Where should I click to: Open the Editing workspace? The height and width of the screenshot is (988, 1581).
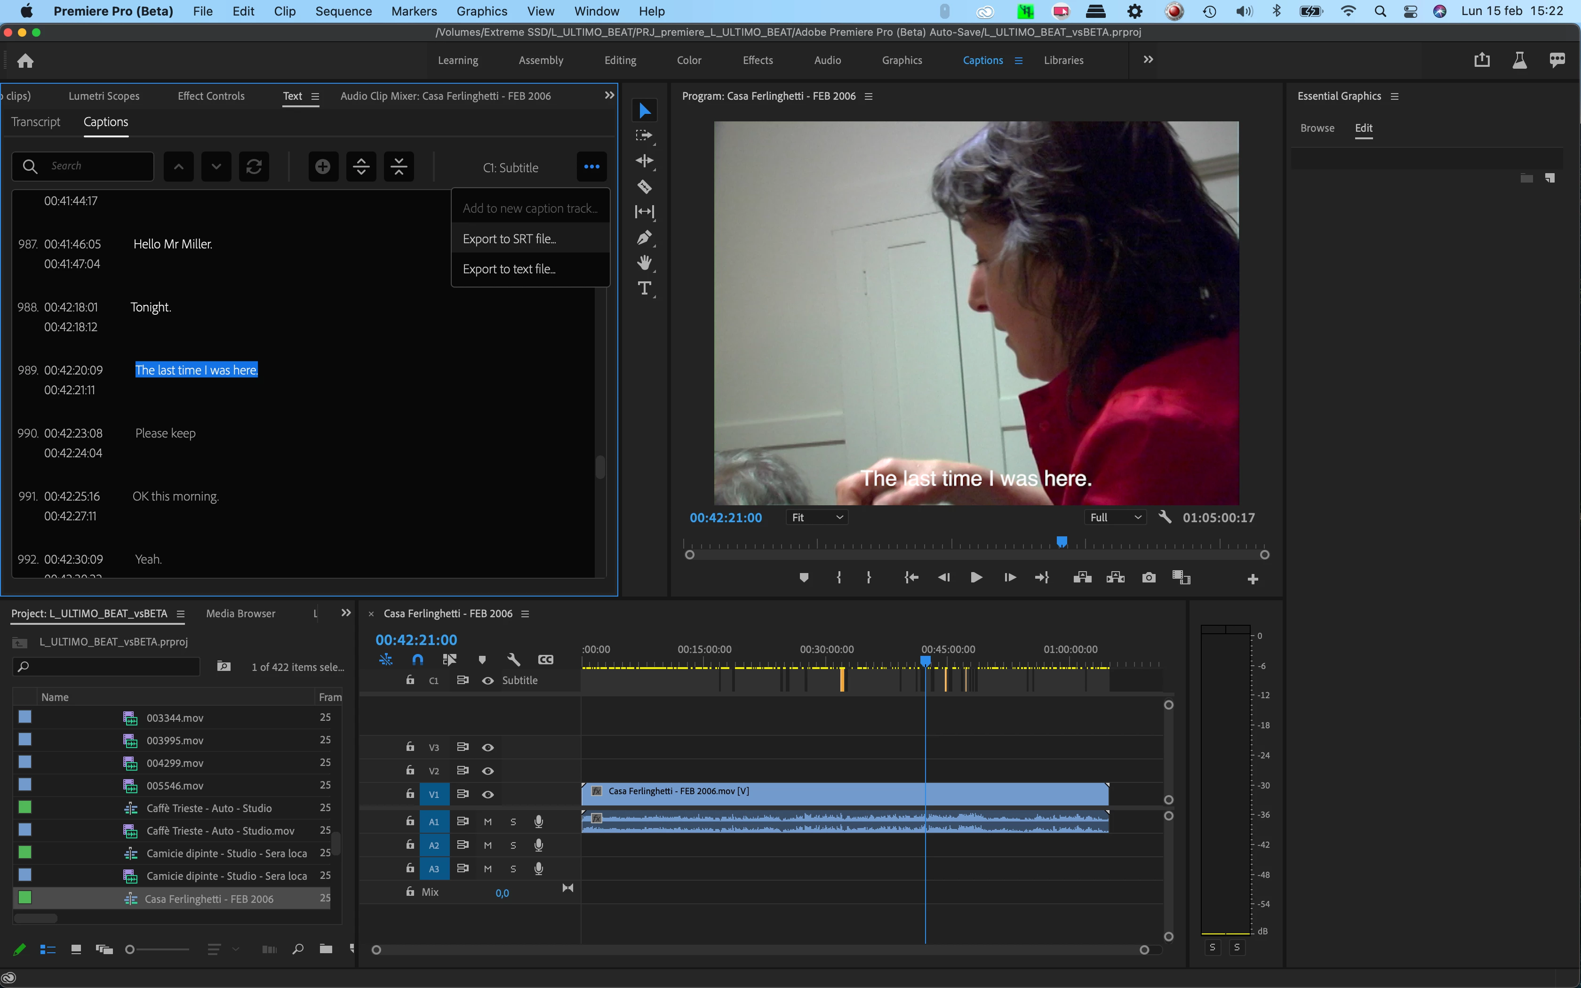(620, 60)
